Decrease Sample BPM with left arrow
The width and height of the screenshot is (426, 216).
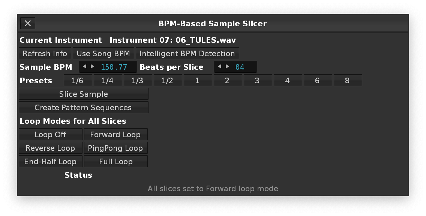pos(84,67)
